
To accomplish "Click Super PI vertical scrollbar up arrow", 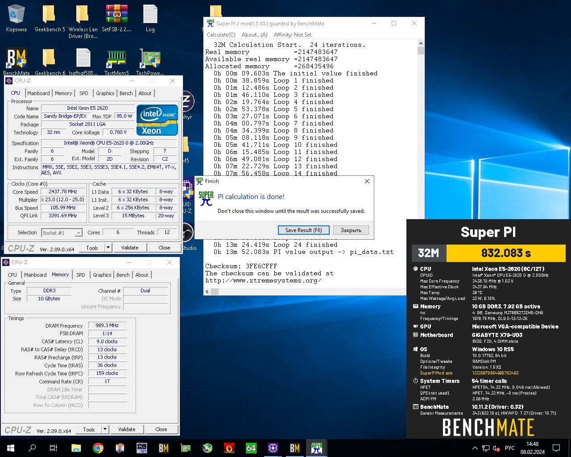I will click(x=421, y=44).
